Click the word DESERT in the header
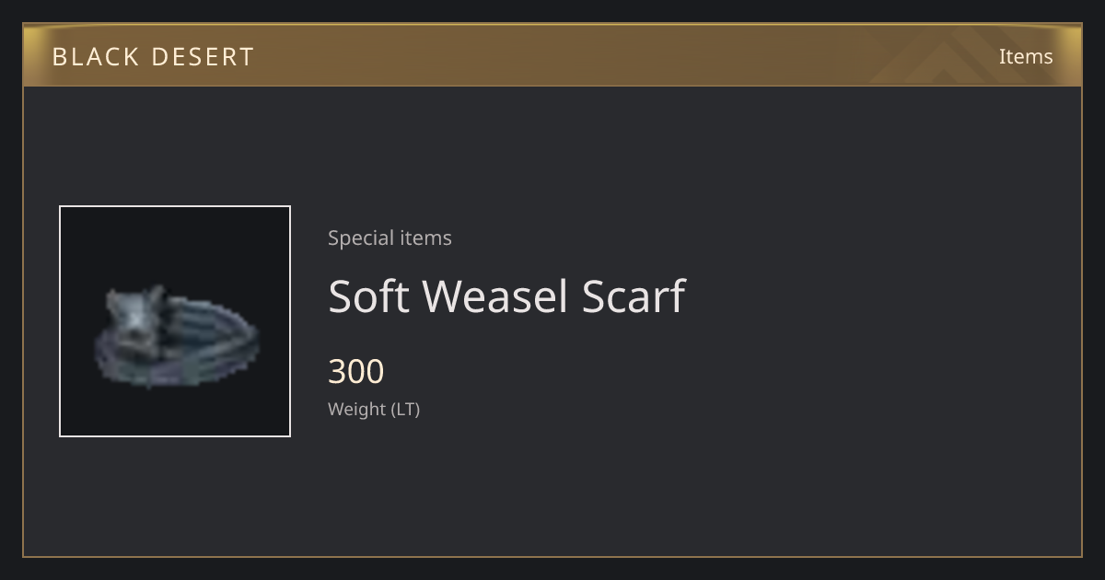This screenshot has width=1105, height=580. (x=203, y=56)
